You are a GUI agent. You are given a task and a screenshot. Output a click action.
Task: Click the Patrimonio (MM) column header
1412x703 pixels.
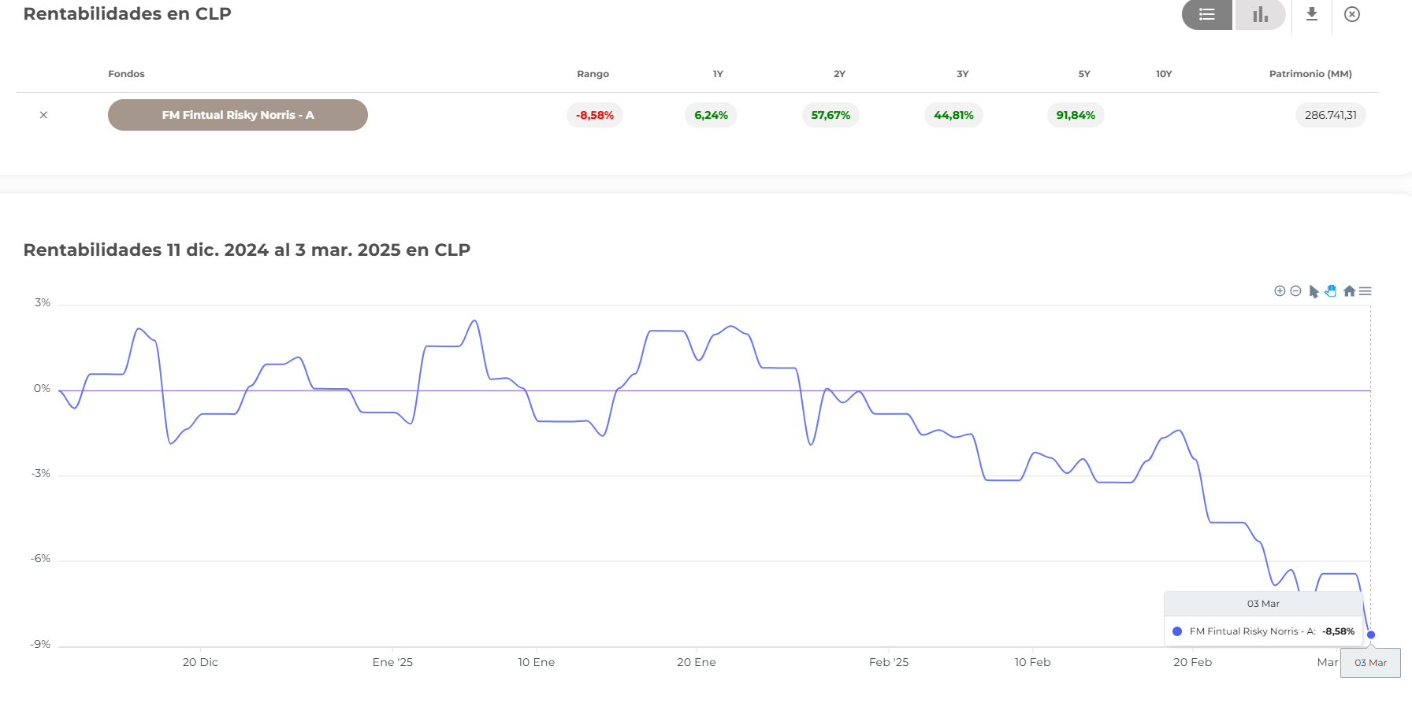tap(1310, 74)
